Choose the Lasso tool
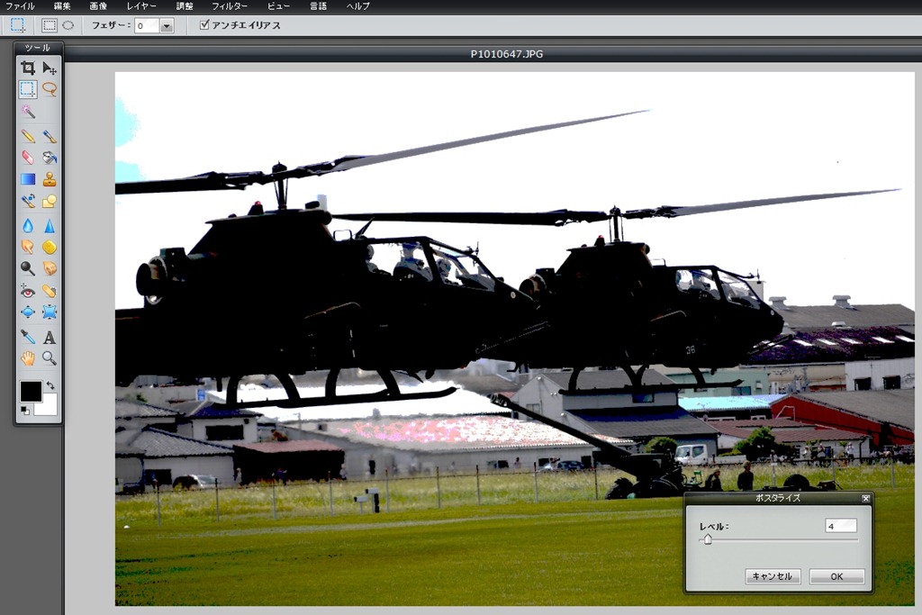 click(x=50, y=89)
